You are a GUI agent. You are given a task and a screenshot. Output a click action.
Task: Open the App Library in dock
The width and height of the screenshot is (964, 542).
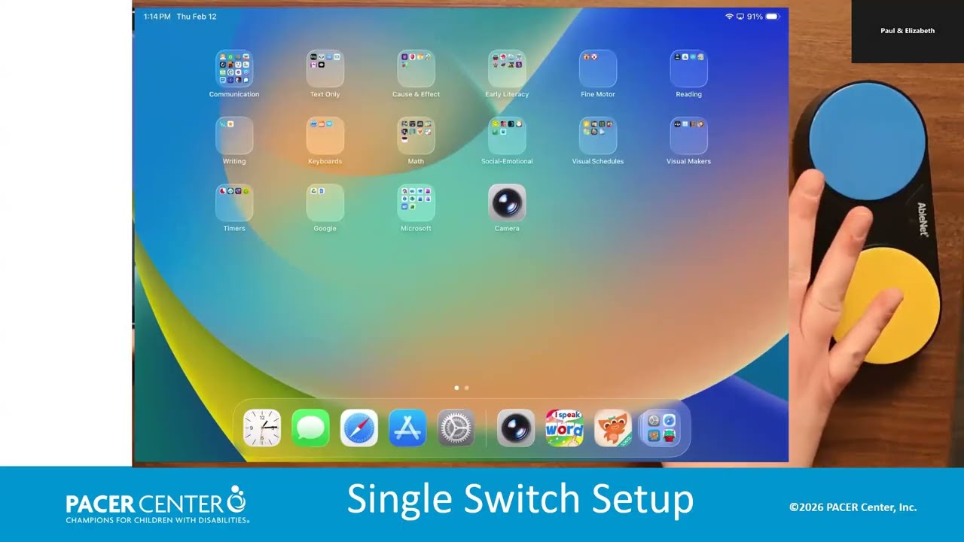661,428
